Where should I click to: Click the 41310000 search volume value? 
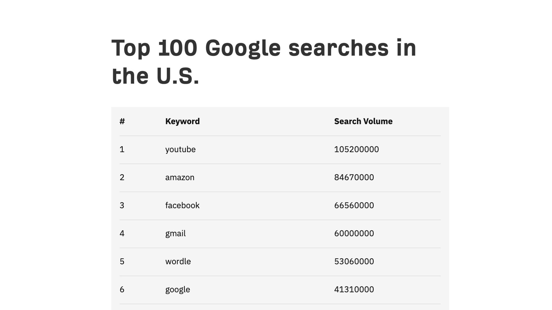point(354,289)
